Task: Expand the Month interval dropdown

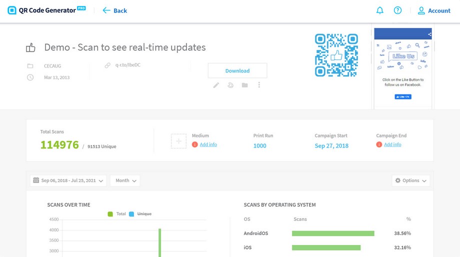Action: (x=125, y=180)
